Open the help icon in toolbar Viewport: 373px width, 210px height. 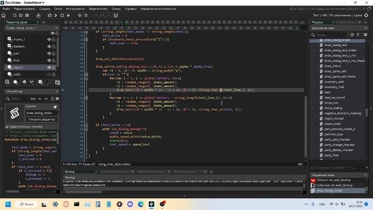tap(86, 16)
